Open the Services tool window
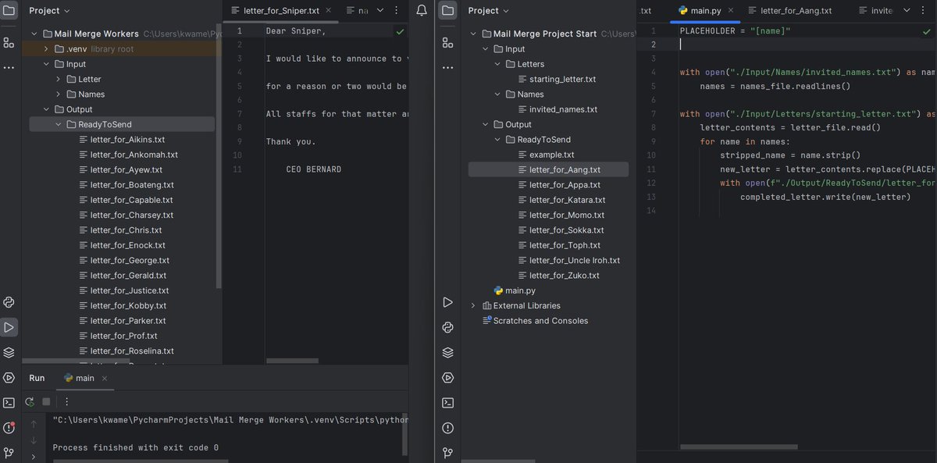The height and width of the screenshot is (463, 937). 9,352
